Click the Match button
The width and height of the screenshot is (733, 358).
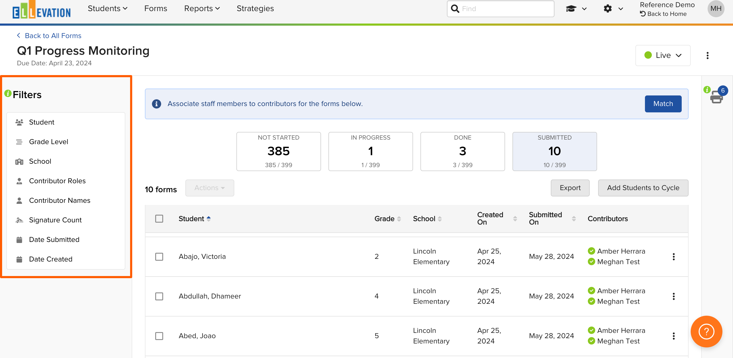click(663, 104)
